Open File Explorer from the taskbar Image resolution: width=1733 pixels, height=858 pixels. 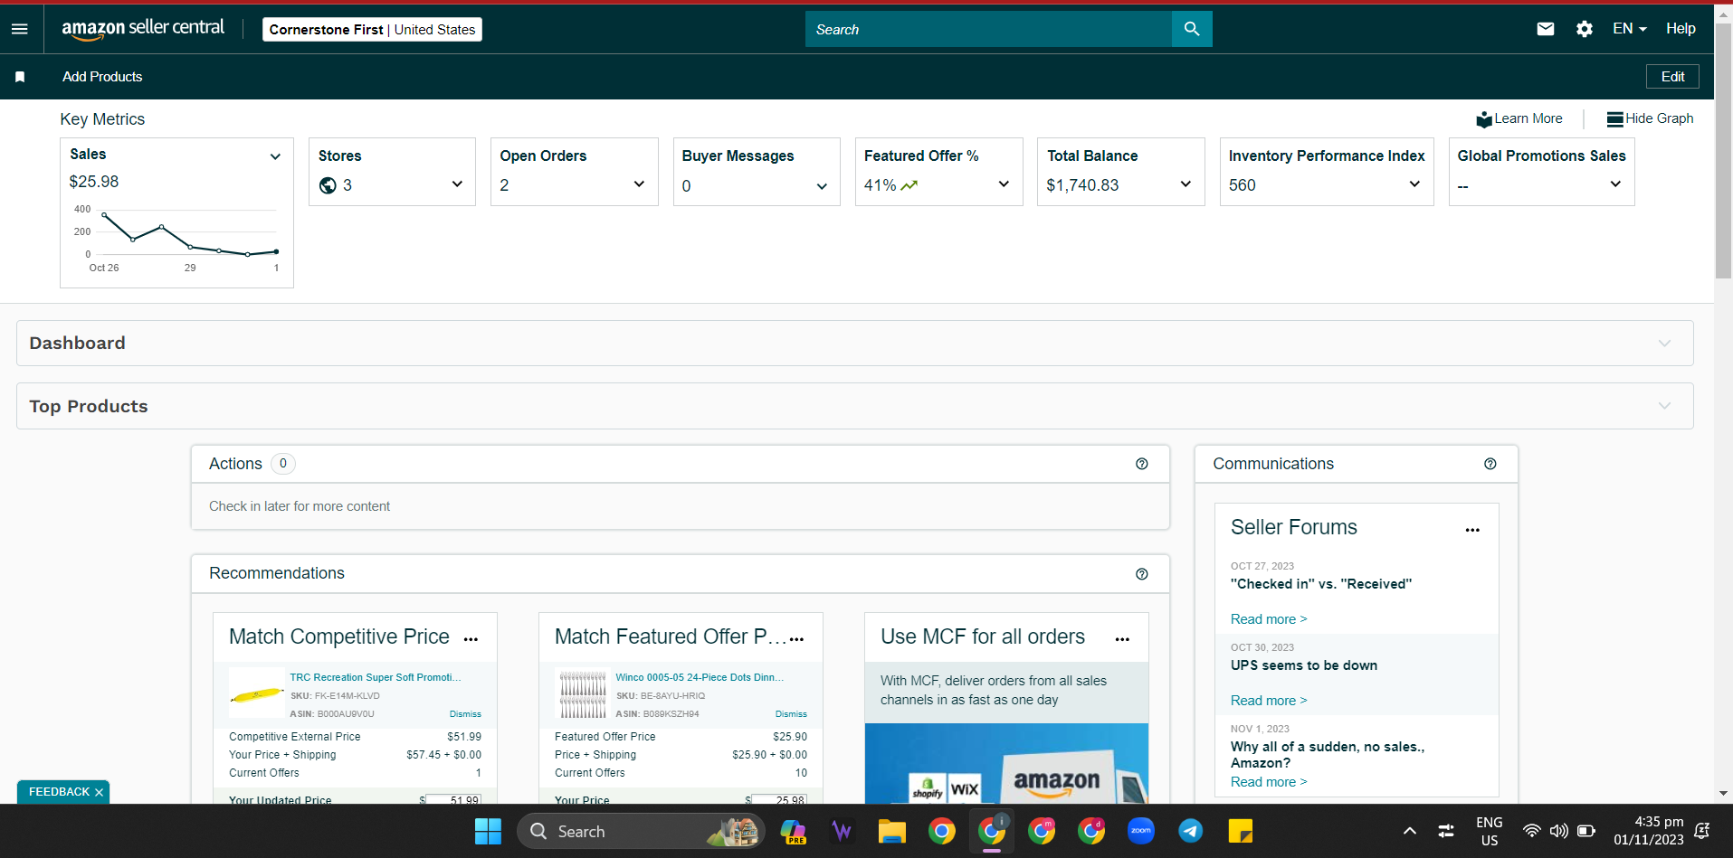tap(891, 831)
